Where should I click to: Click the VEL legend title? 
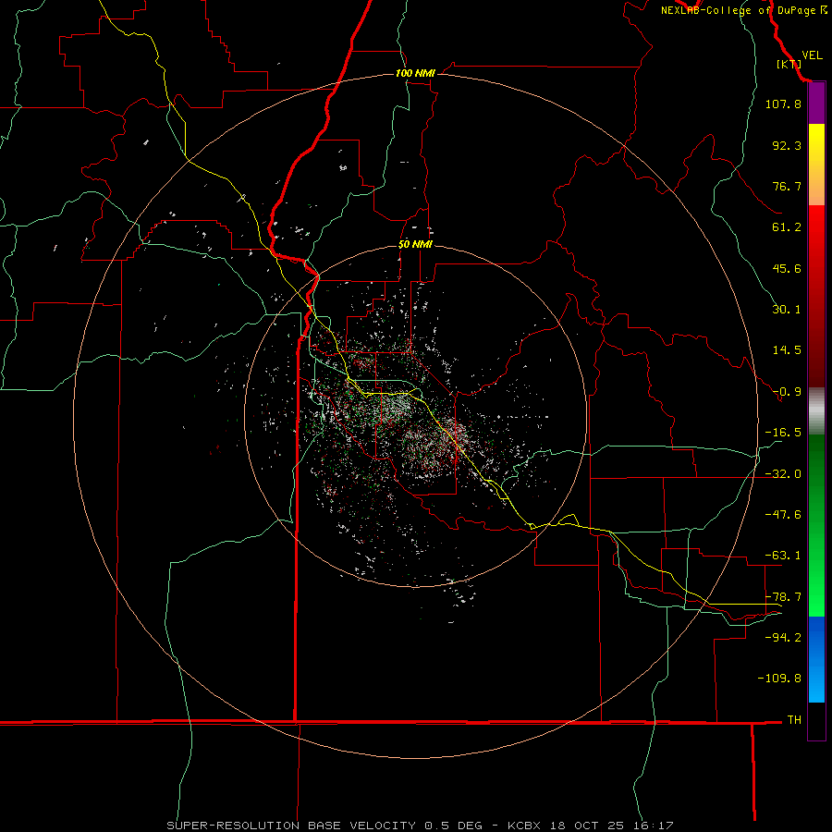pyautogui.click(x=812, y=55)
